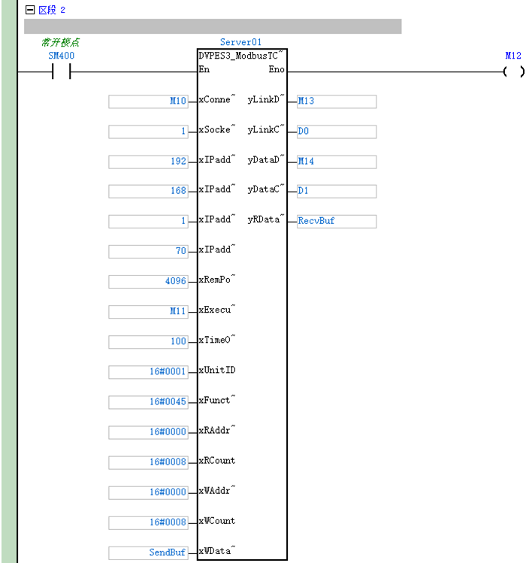Viewport: 526px width, 563px height.
Task: Click the yLinkD~ output field containing M13
Action: (x=336, y=101)
